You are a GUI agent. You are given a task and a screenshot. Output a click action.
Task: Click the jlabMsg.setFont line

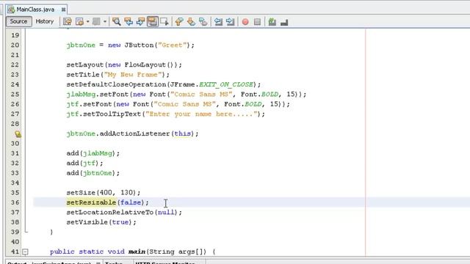(x=186, y=95)
